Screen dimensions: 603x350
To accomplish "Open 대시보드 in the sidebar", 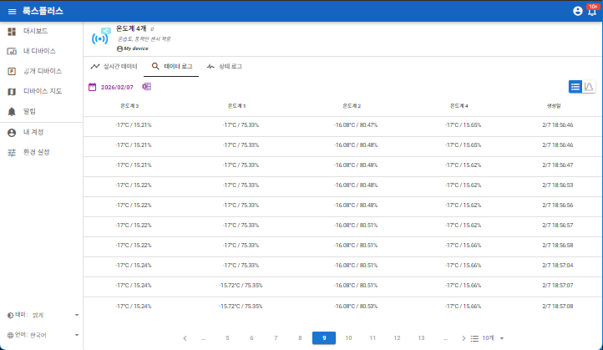I will point(35,31).
